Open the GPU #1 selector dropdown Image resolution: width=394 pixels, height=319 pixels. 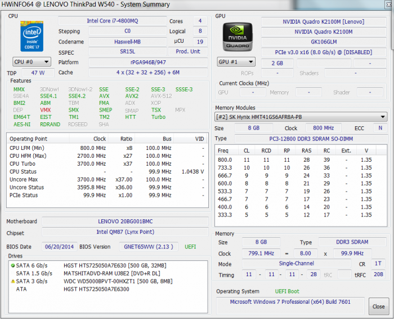236,62
